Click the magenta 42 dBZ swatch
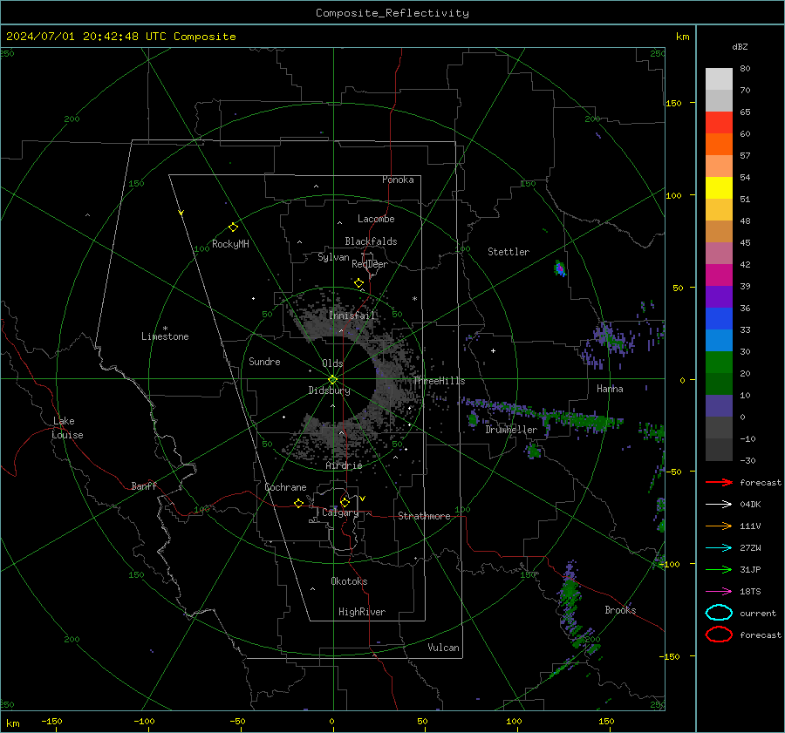Image resolution: width=785 pixels, height=733 pixels. [x=719, y=275]
